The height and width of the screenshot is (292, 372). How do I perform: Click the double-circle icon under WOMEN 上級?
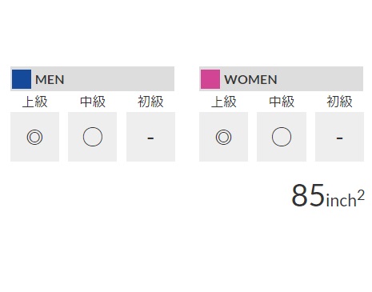(223, 137)
